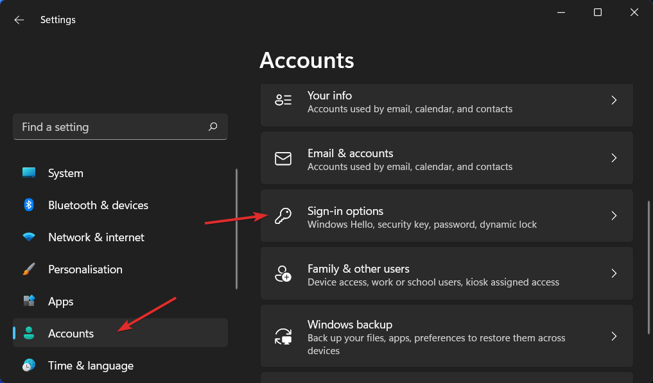Click the Windows backup sync icon

coord(283,336)
